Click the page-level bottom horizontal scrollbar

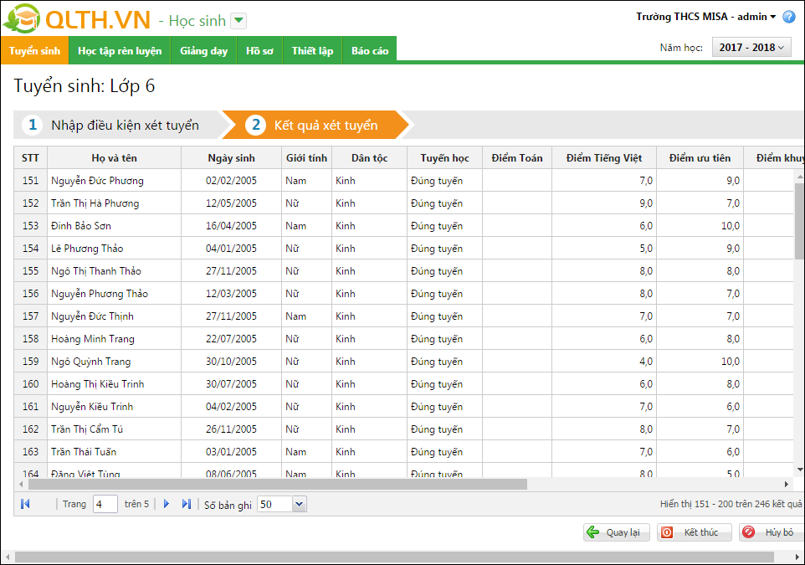394,557
